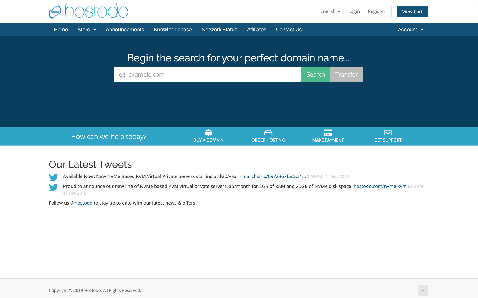Click the hard drive icon above Order Hosting
The height and width of the screenshot is (298, 478).
point(268,133)
